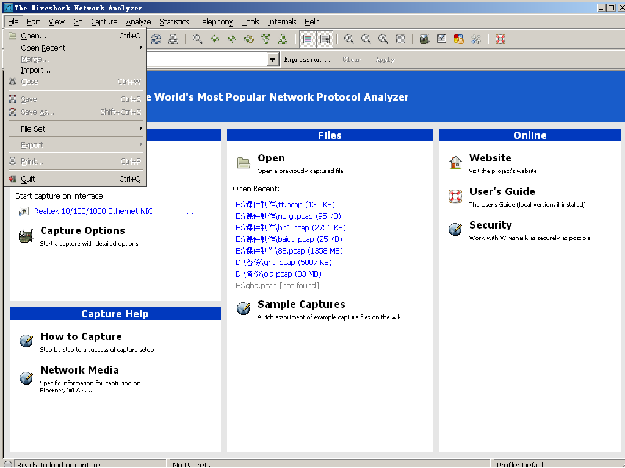625x468 pixels.
Task: Click the icon beside Sample Captures
Action: click(244, 308)
